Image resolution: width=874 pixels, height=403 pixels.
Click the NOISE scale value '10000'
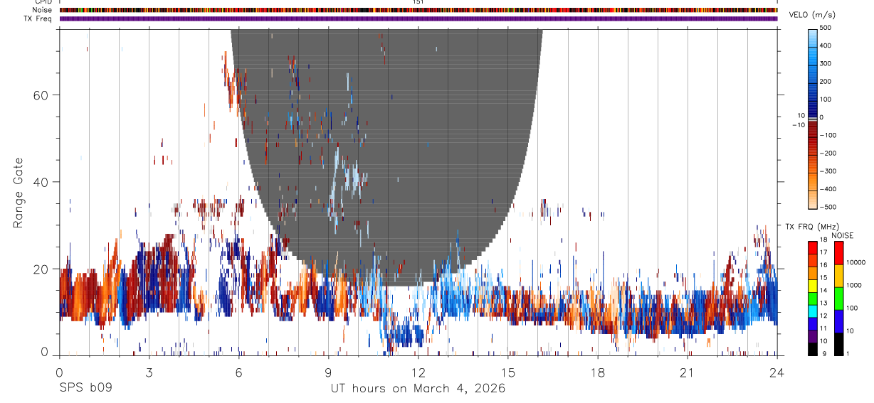[856, 262]
